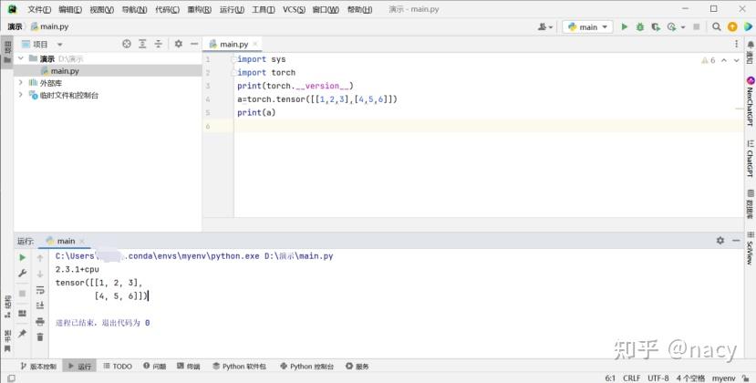Open the main run configuration dropdown
The image size is (756, 383).
pyautogui.click(x=587, y=27)
